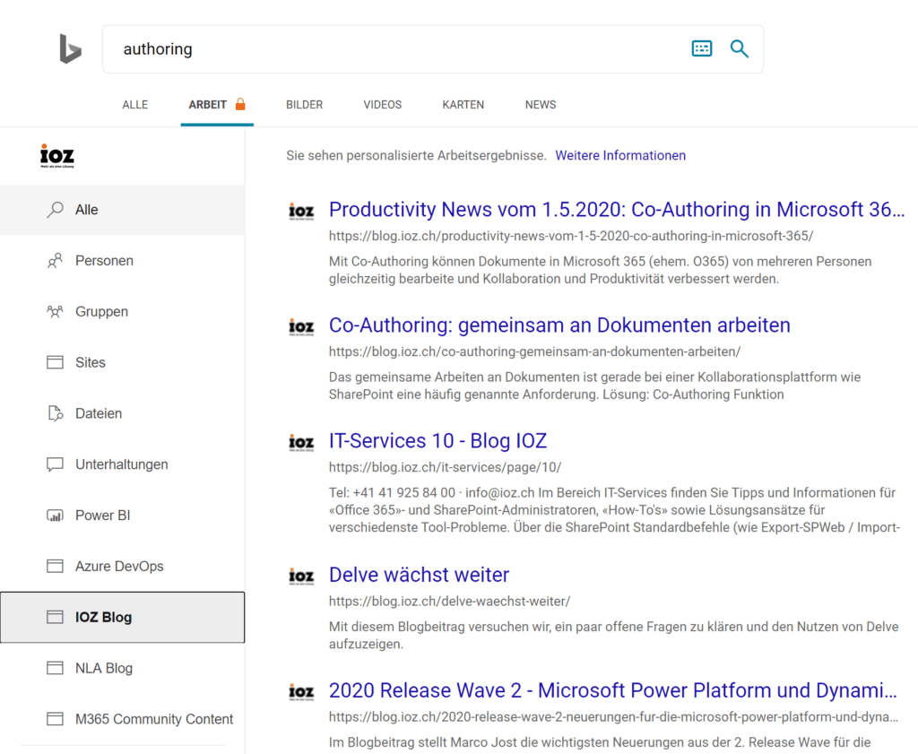Open Co-Authoring: gemeinsam an Dokumenten arbeiten result
Image resolution: width=918 pixels, height=754 pixels.
(559, 325)
